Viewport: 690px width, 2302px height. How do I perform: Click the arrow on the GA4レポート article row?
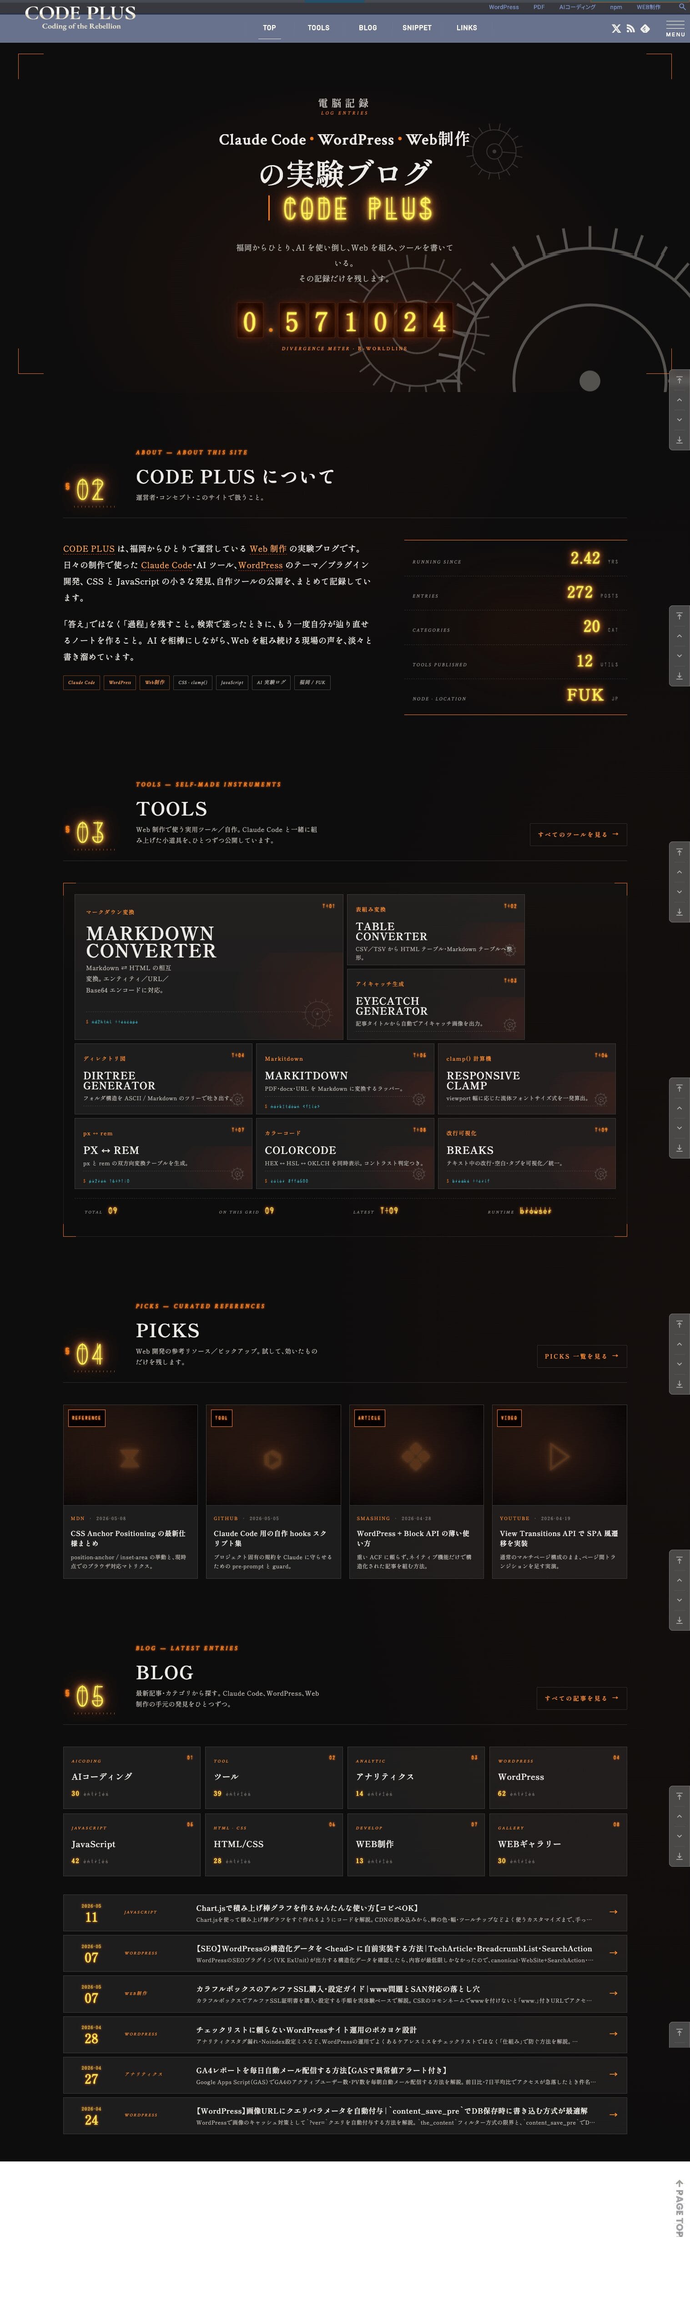(613, 2074)
